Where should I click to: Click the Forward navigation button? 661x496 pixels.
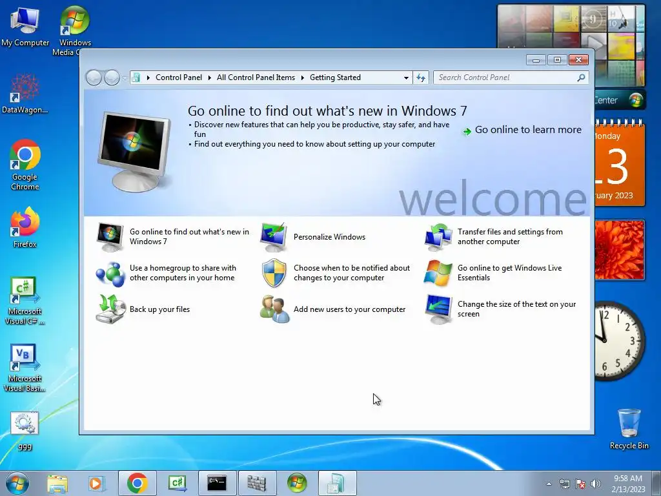(x=112, y=77)
